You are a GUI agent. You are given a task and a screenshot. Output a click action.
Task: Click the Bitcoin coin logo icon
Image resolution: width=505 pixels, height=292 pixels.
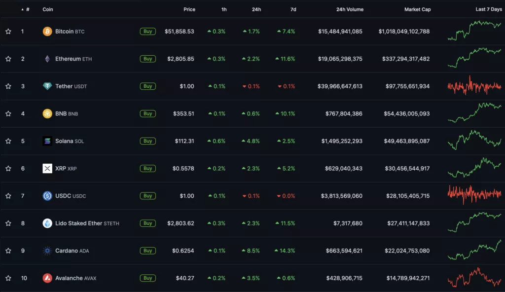click(47, 31)
